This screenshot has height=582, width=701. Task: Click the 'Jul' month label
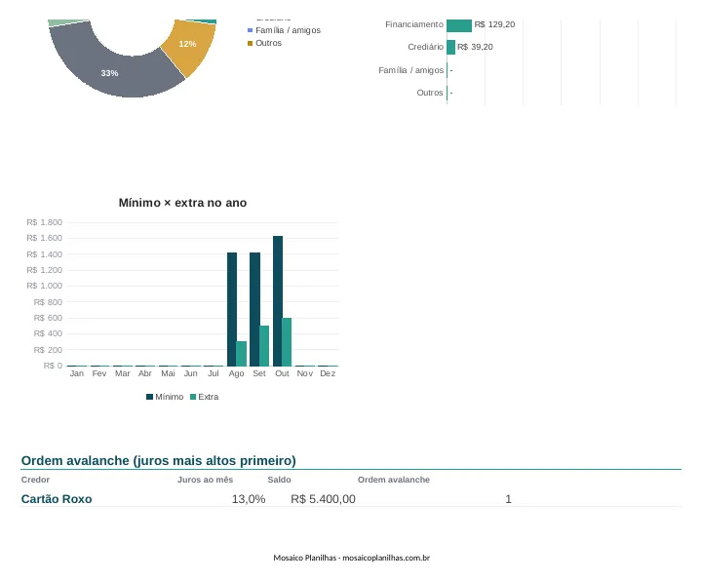point(214,373)
